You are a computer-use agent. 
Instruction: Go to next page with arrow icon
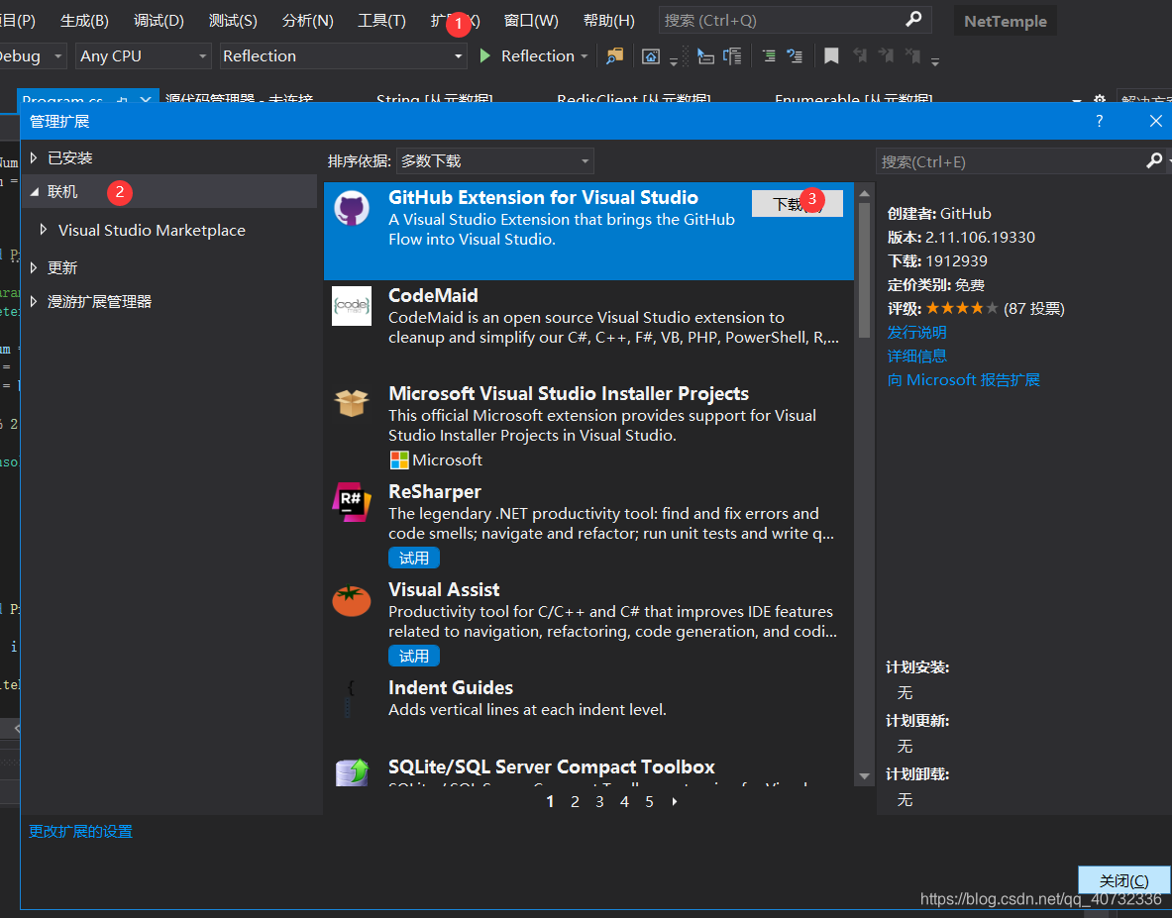675,801
